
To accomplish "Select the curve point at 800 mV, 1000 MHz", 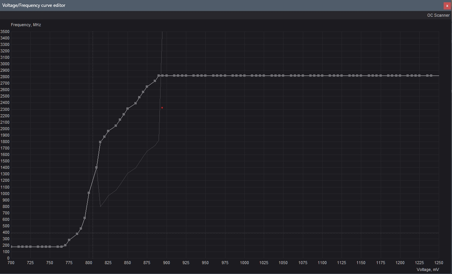I will click(x=89, y=193).
